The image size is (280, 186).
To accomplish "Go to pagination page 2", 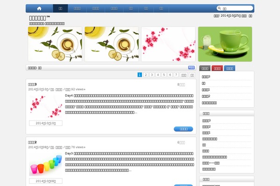I will point(146,75).
